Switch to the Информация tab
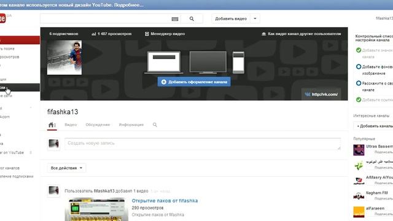Viewport: 393px width, 221px height. click(x=131, y=125)
